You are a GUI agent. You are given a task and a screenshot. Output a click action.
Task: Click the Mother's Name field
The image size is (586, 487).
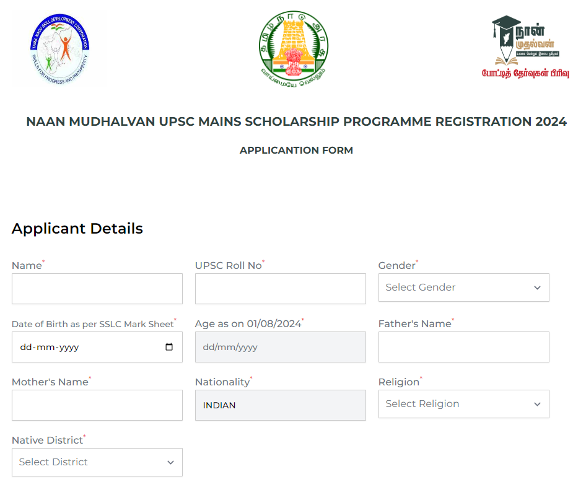coord(97,405)
